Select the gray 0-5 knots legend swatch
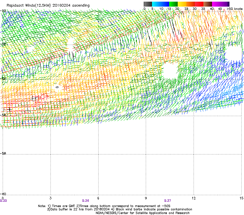 point(148,4)
